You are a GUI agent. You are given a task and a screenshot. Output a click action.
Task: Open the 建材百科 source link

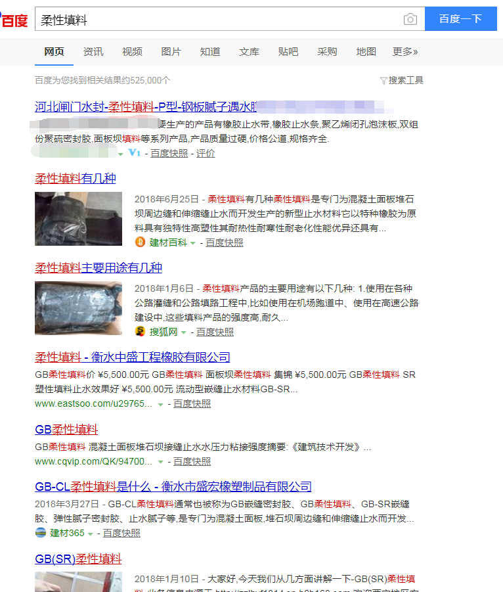pyautogui.click(x=168, y=242)
